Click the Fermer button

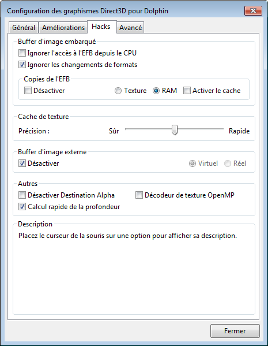coord(235,331)
